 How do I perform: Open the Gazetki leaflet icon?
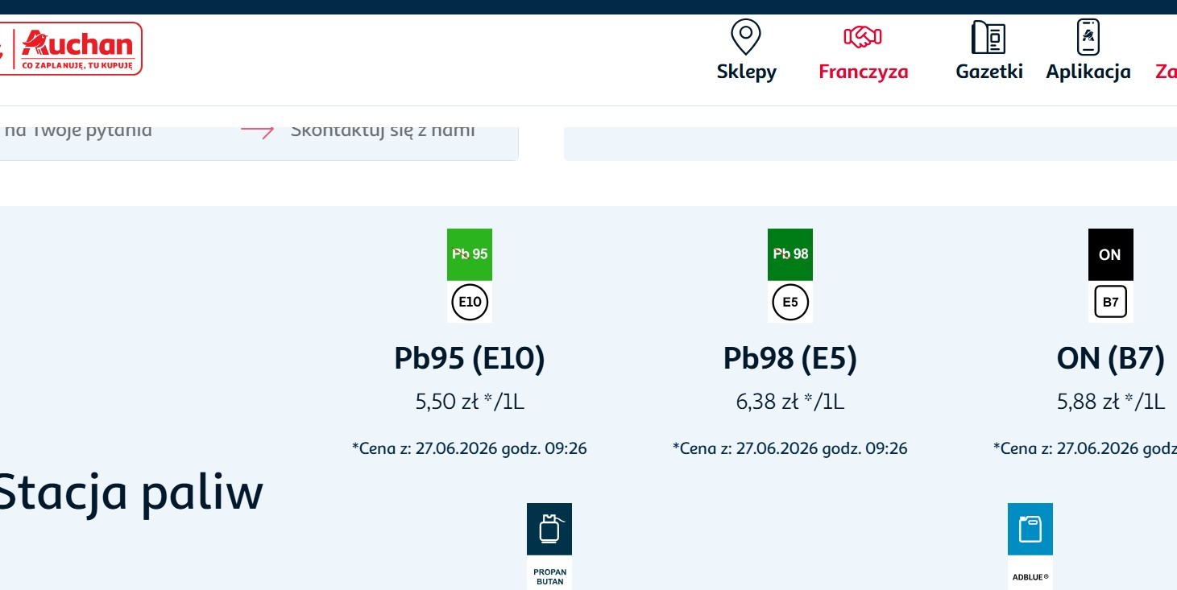click(x=988, y=37)
